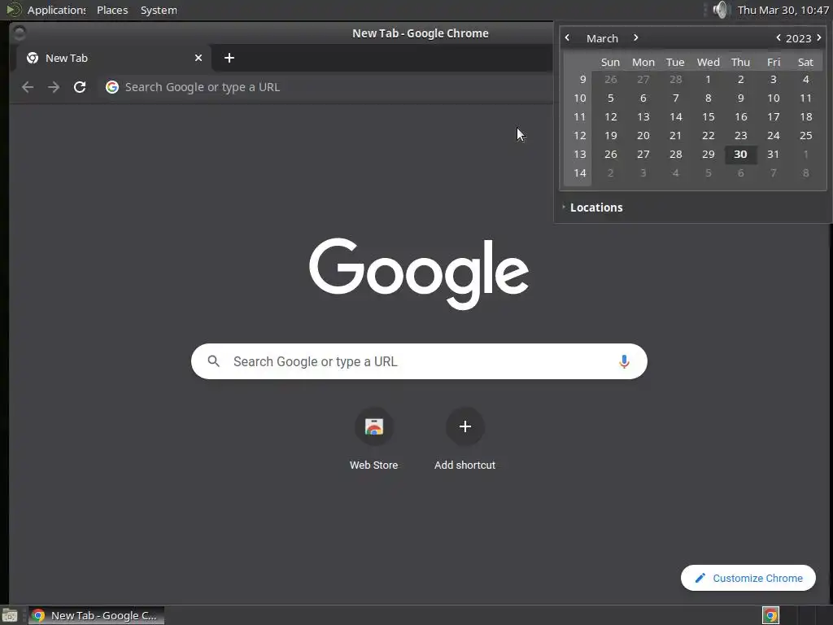Click the Add shortcut label text
Screen dimensions: 833x625
tap(464, 465)
